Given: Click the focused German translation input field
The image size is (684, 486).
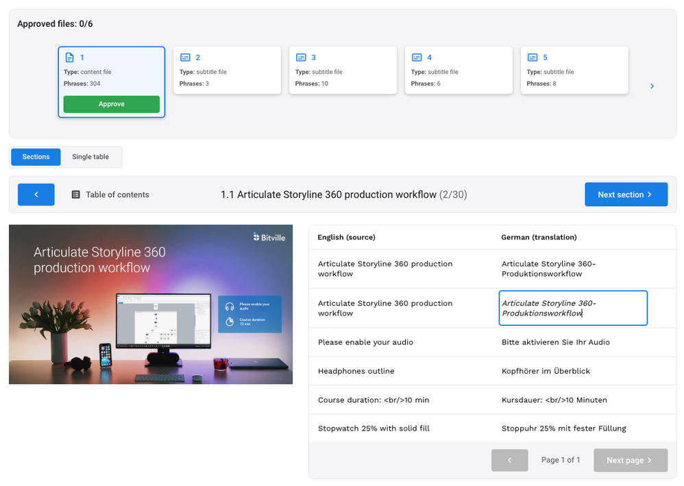Looking at the screenshot, I should click(573, 308).
